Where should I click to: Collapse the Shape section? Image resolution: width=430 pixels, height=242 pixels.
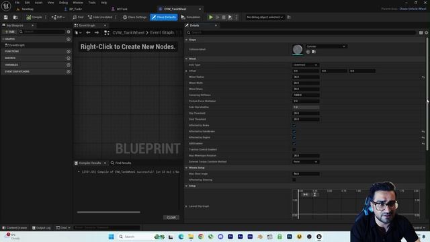point(187,40)
